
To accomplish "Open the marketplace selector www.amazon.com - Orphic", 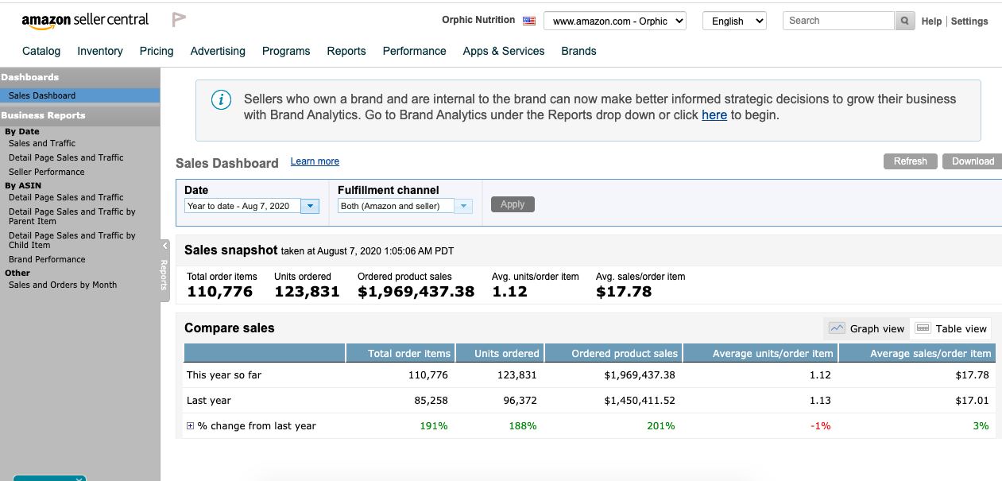I will pos(615,21).
